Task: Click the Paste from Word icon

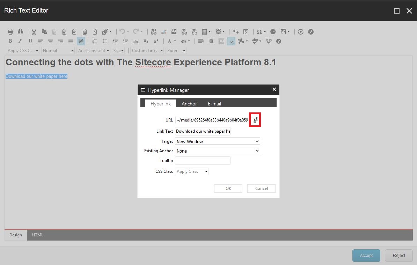Action: click(64, 32)
